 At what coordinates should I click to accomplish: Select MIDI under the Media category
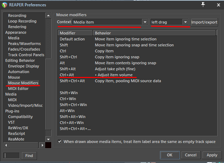pyautogui.click(x=12, y=100)
